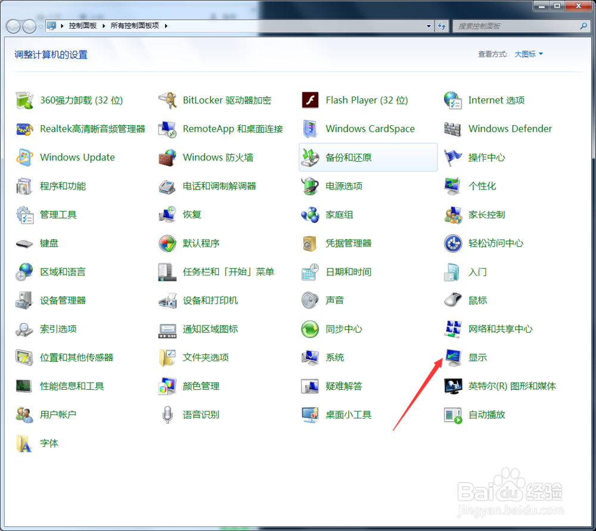This screenshot has height=531, width=596.
Task: Open the 声音 speaker icon
Action: 310,300
